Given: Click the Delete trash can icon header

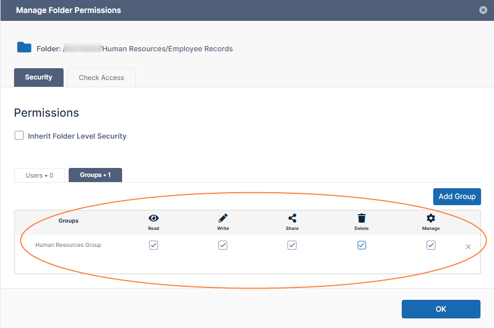Looking at the screenshot, I should pos(362,219).
